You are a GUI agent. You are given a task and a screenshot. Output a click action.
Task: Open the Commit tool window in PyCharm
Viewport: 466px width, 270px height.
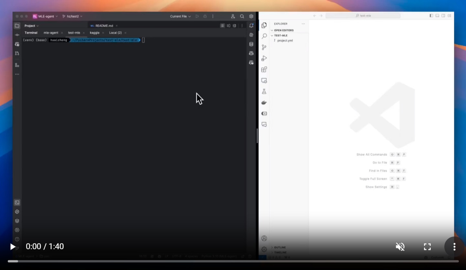coord(17,35)
